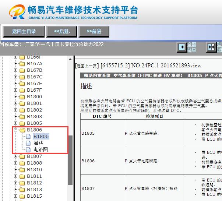Viewport: 222px width, 201px height.
Task: Click the 全屏菜单 link
Action: (x=192, y=47)
